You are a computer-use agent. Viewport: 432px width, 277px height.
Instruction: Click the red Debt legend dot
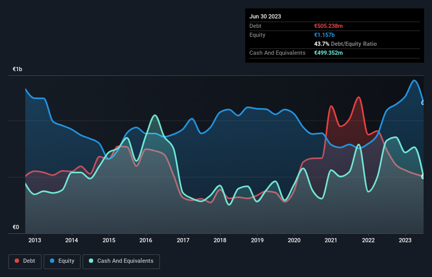pyautogui.click(x=17, y=261)
